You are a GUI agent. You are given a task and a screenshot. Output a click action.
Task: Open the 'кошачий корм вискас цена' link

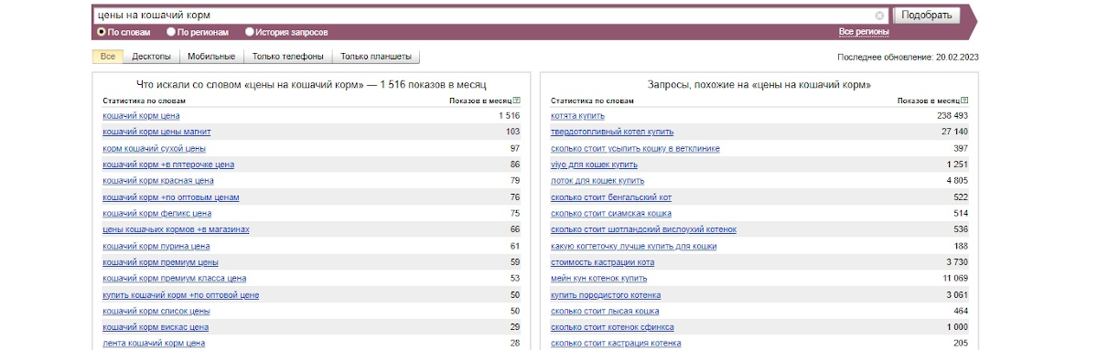[x=156, y=327]
